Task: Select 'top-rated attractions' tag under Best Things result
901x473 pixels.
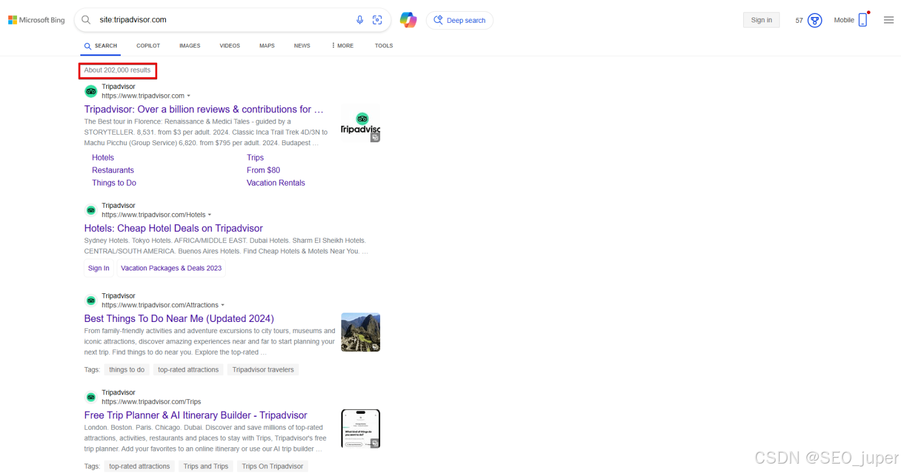Action: coord(188,369)
